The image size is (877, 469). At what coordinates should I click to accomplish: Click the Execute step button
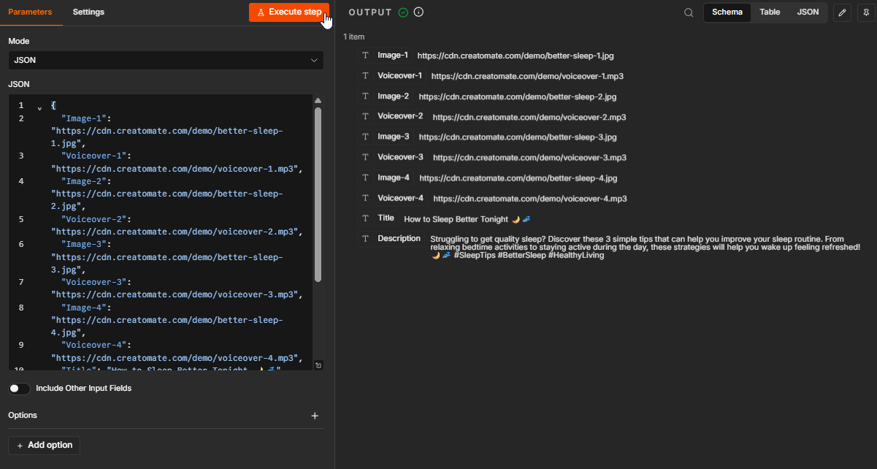click(x=289, y=12)
